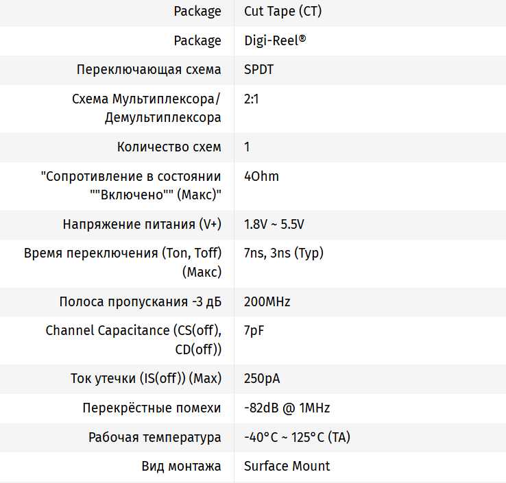The height and width of the screenshot is (483, 506).
Task: Click the "Количество схем" label
Action: tap(169, 147)
